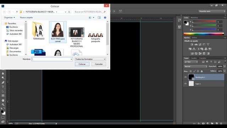Switch to the Canales tab
Image resolution: width=227 pixels, height=128 pixels.
coord(194,58)
